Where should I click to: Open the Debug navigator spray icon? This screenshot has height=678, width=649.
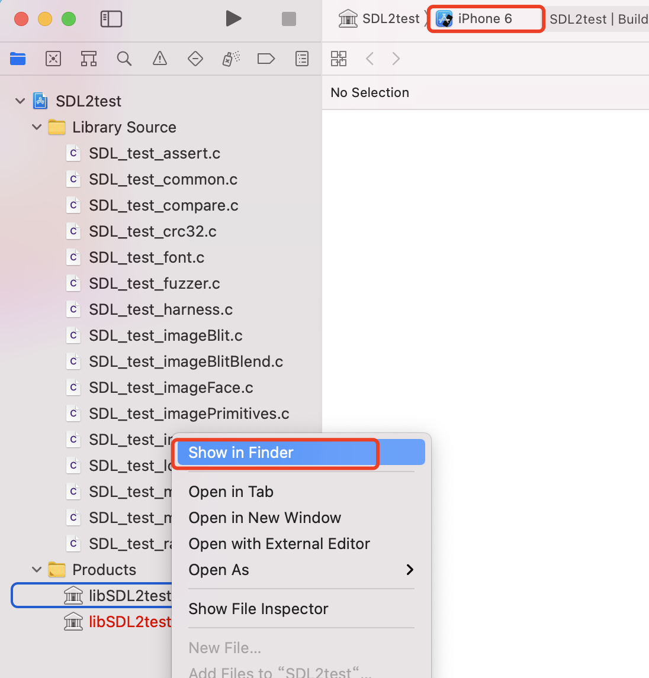tap(231, 59)
